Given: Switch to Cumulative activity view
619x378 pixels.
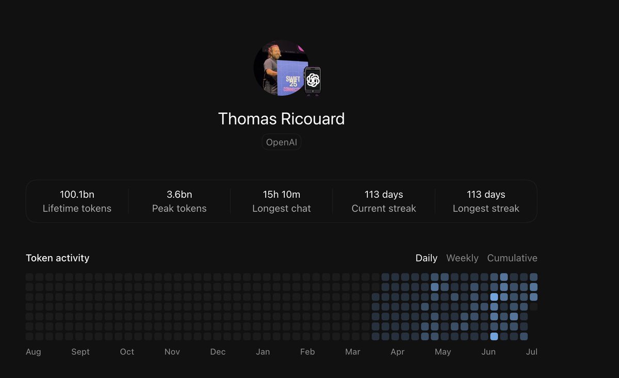Looking at the screenshot, I should [x=512, y=258].
